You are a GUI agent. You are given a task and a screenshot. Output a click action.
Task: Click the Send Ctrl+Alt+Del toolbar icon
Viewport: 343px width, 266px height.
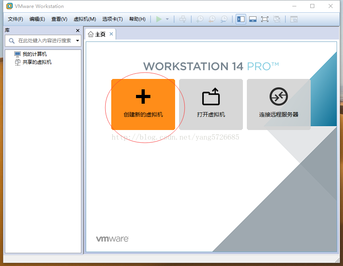tap(183, 19)
